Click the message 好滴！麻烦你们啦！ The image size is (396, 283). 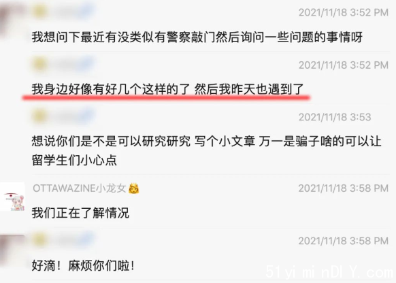[83, 265]
